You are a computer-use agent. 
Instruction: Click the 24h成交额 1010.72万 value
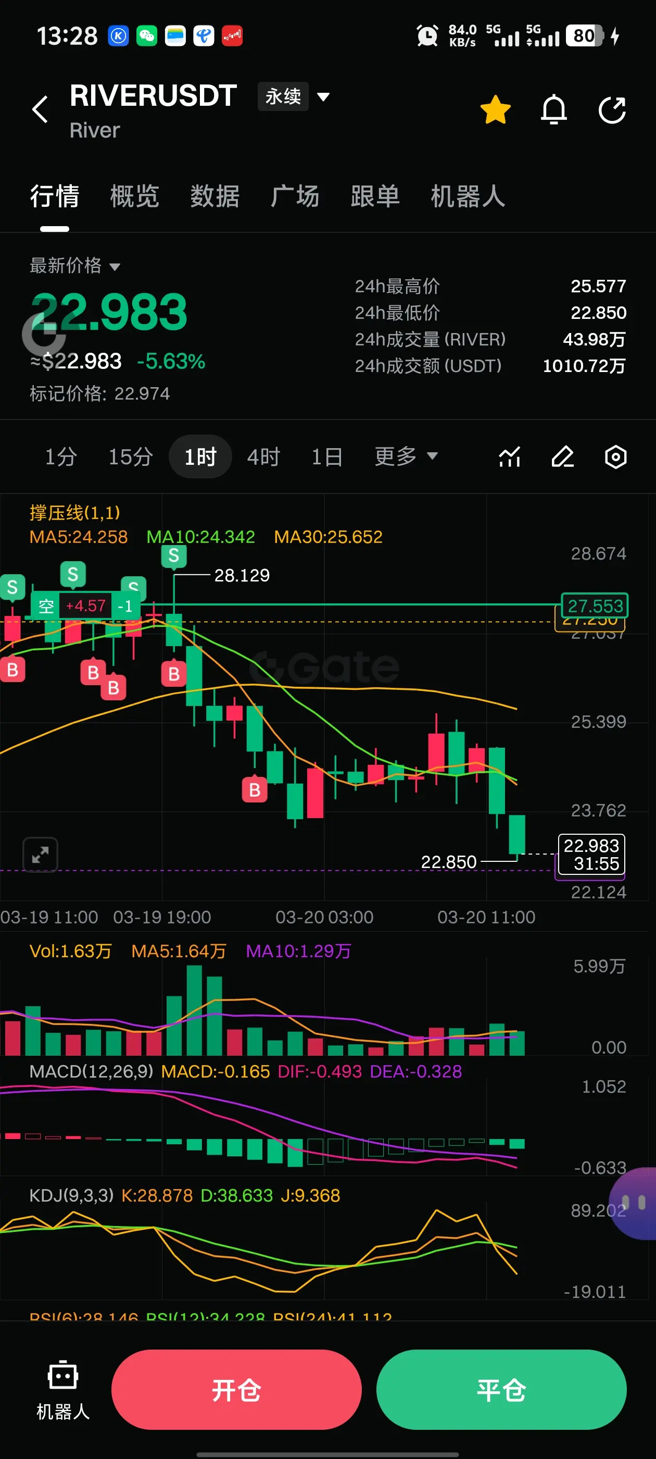[x=584, y=366]
